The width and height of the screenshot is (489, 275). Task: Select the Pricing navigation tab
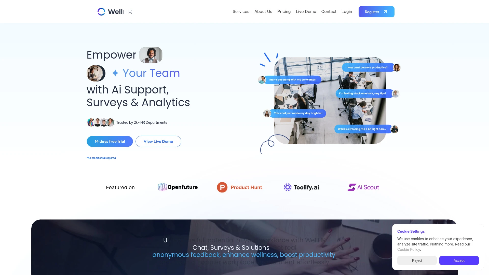pyautogui.click(x=284, y=11)
